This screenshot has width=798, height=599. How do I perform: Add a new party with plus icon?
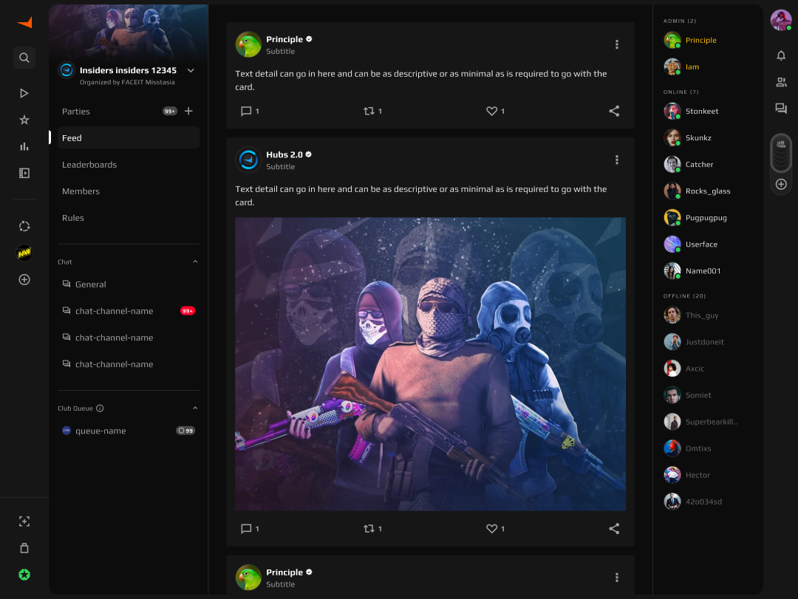tap(188, 111)
